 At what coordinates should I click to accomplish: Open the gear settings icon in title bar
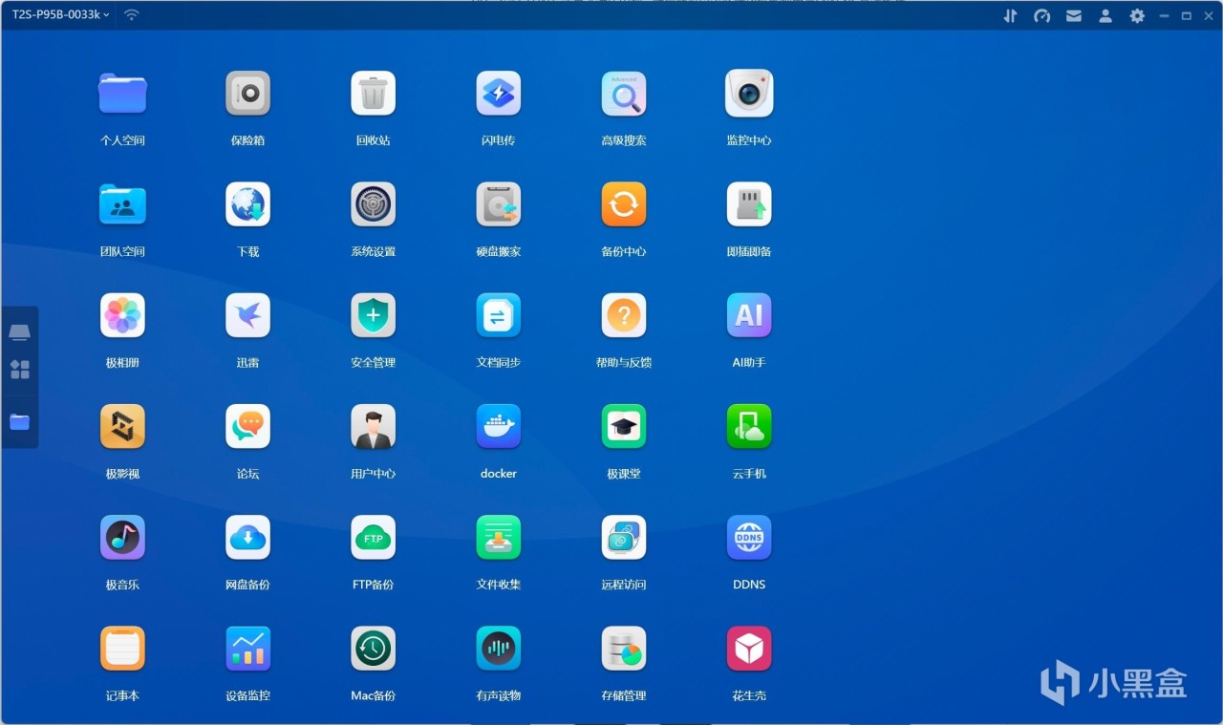(x=1137, y=16)
